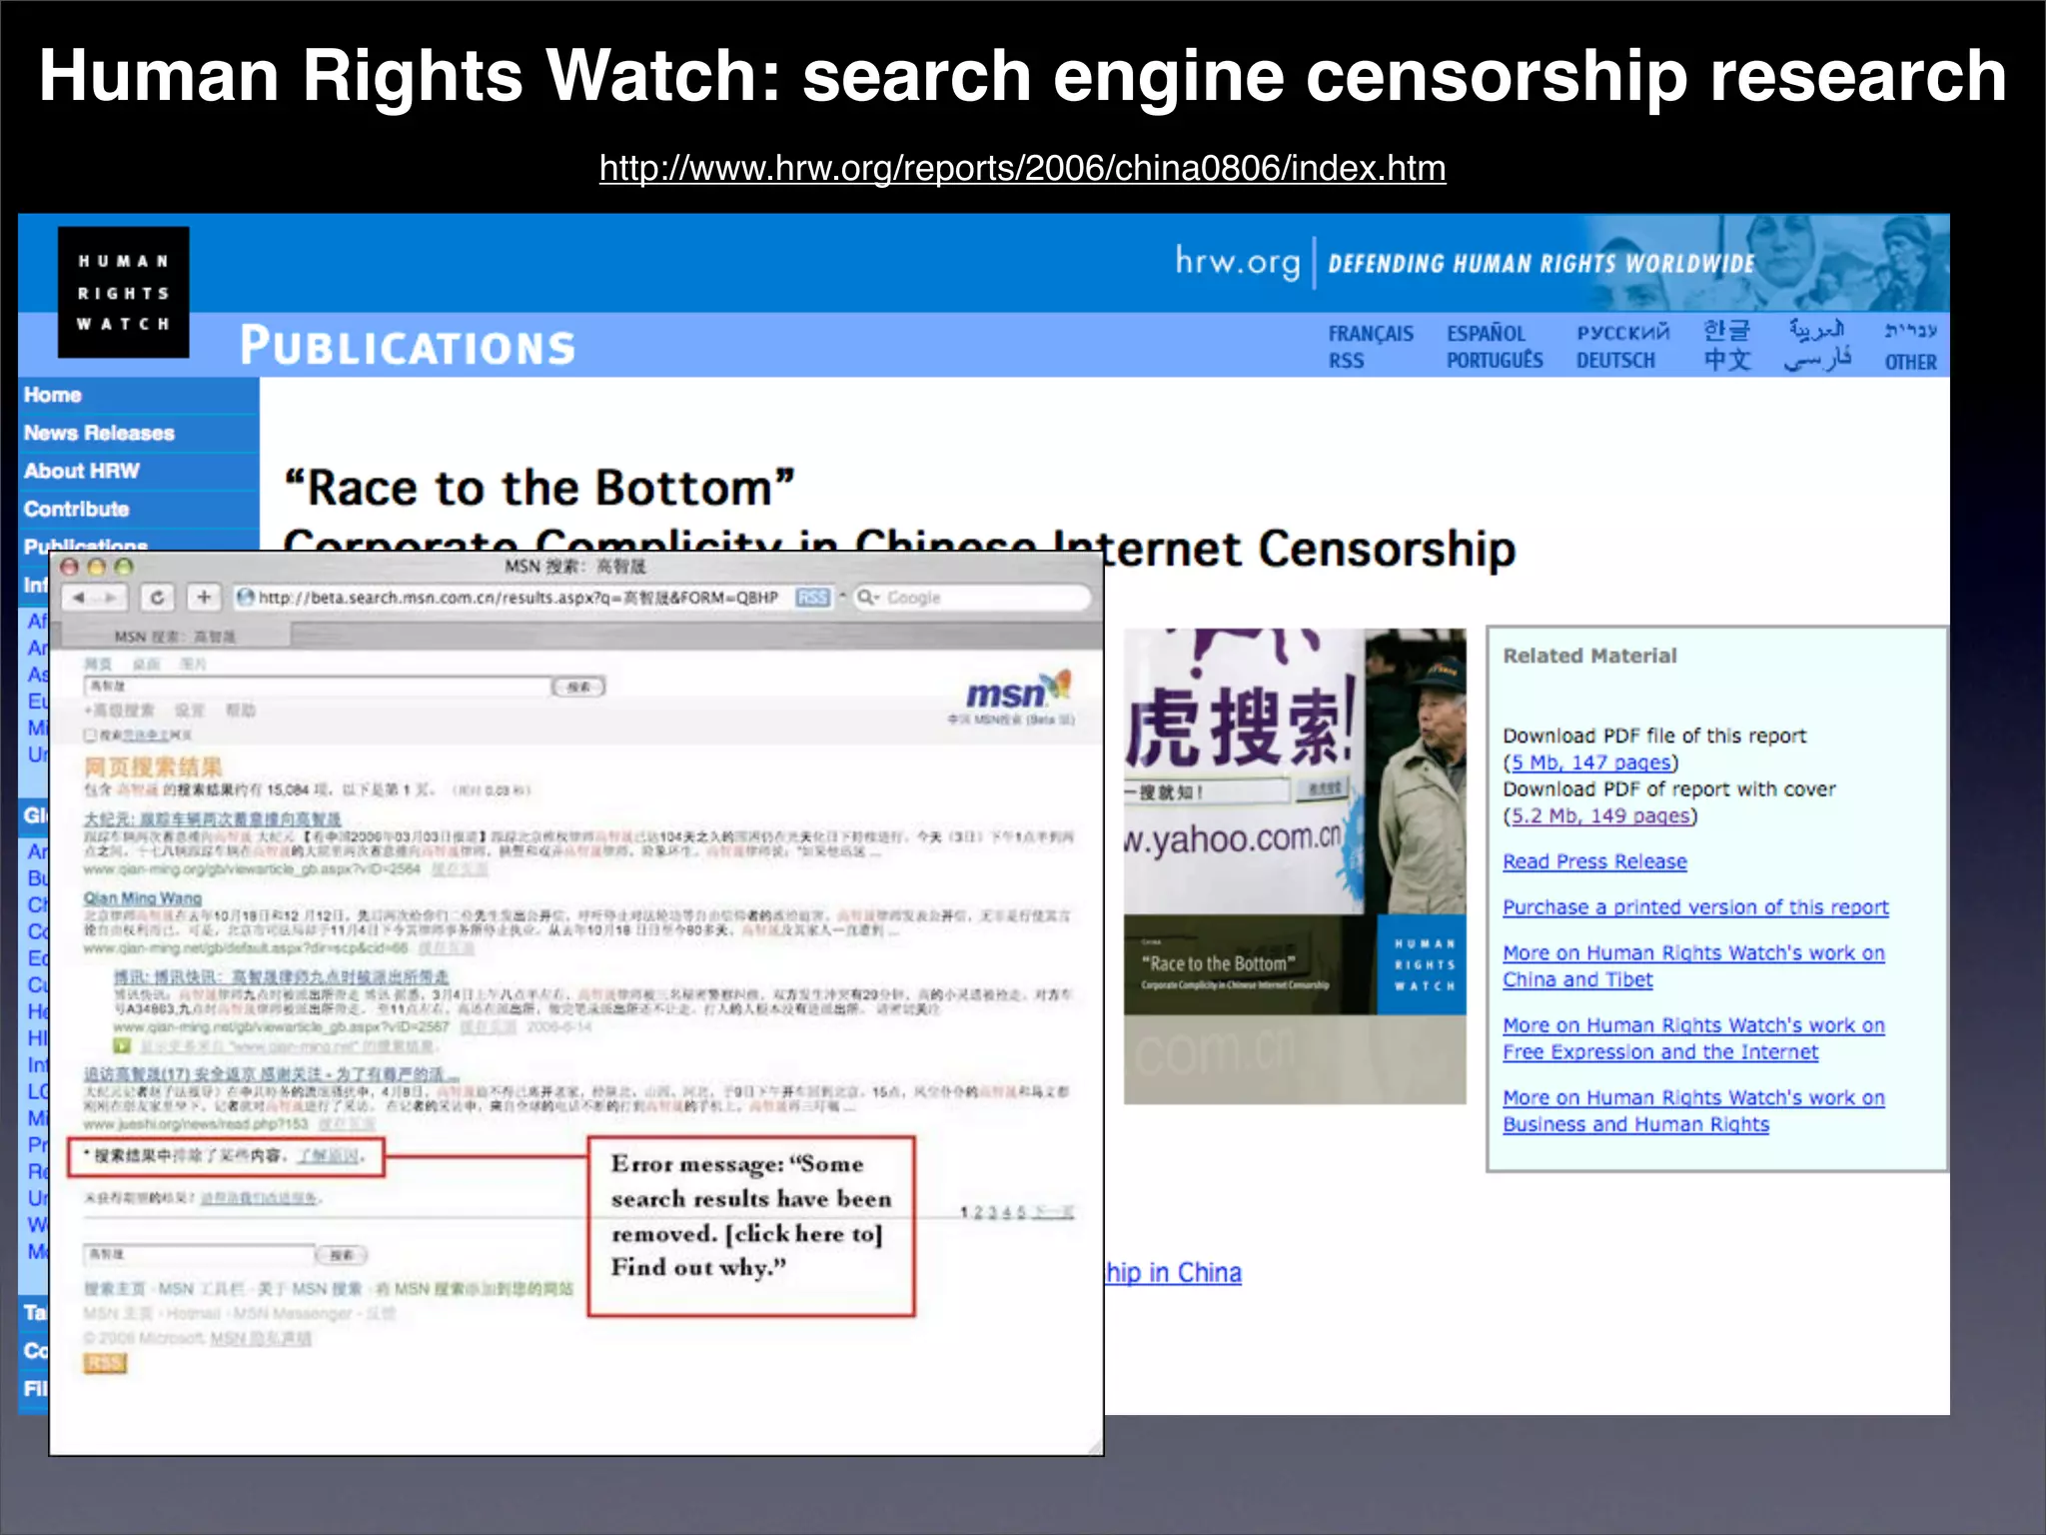2046x1535 pixels.
Task: Click the Google search field in browser
Action: (970, 598)
